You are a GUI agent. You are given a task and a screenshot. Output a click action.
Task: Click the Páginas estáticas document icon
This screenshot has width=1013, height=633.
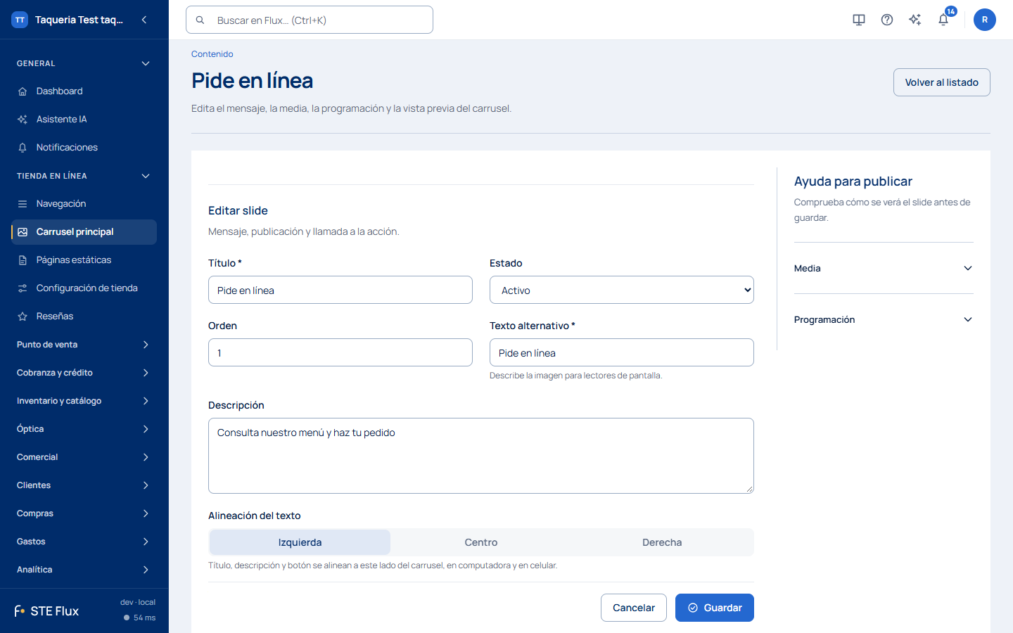click(23, 260)
